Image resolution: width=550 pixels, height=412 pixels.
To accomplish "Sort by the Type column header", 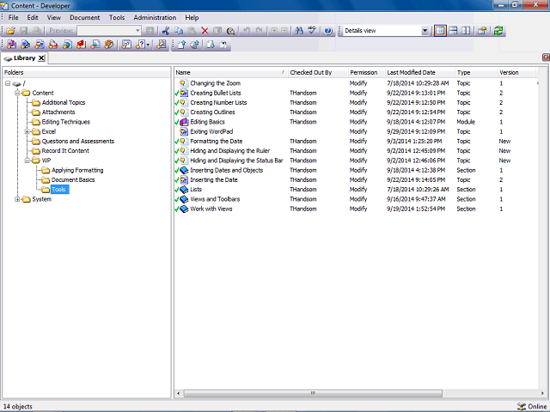I will click(x=476, y=72).
